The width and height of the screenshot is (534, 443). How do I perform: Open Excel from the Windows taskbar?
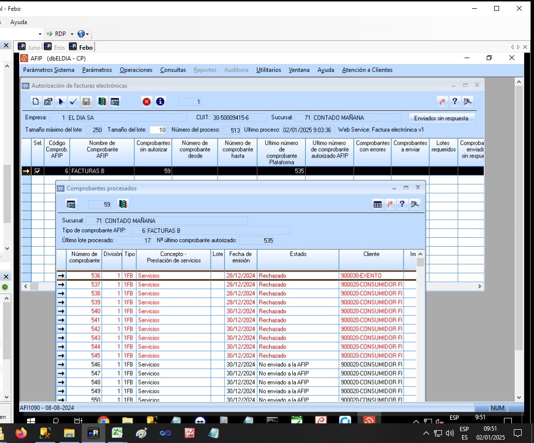pyautogui.click(x=117, y=433)
